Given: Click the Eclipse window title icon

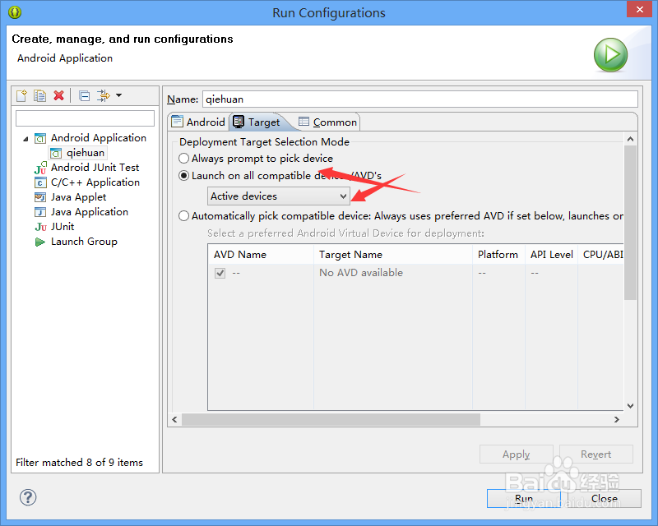Looking at the screenshot, I should pyautogui.click(x=14, y=12).
